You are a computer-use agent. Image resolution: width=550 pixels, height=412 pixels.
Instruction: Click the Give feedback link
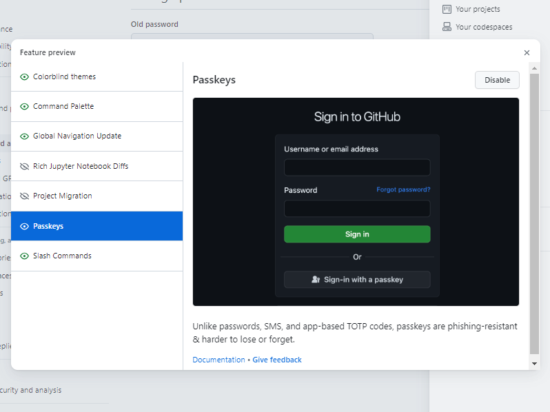277,360
